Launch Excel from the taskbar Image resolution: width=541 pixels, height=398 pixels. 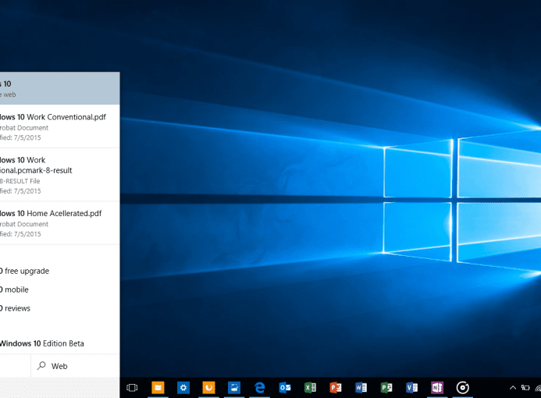pos(310,388)
